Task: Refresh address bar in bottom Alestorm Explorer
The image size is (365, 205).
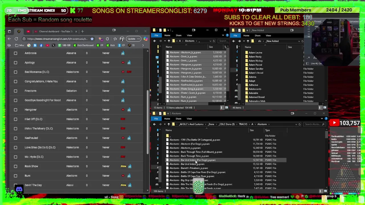Action: click(299, 124)
